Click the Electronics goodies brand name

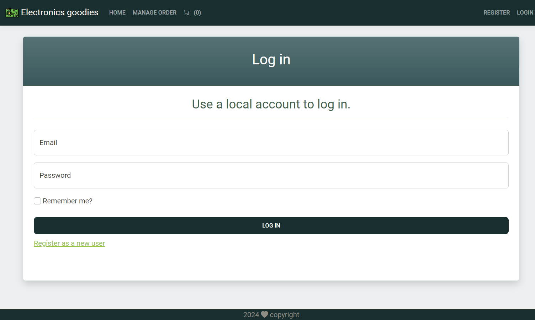click(60, 12)
